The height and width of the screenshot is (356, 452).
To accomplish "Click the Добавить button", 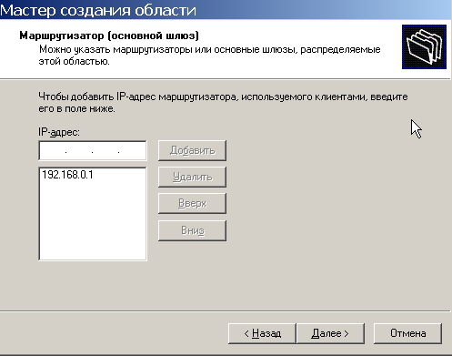I will [192, 150].
